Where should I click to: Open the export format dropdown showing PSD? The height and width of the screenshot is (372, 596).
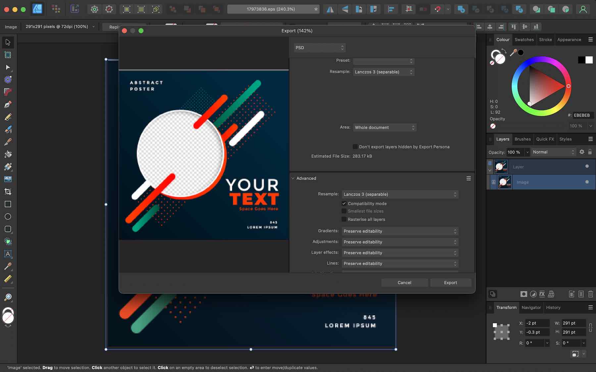[319, 47]
